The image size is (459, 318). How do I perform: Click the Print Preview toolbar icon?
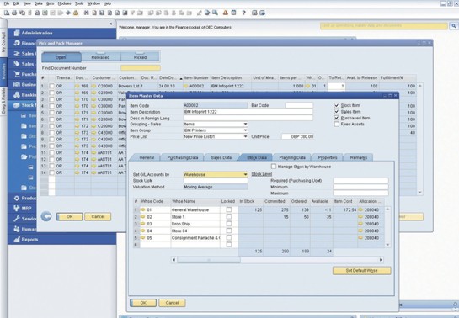click(x=7, y=13)
